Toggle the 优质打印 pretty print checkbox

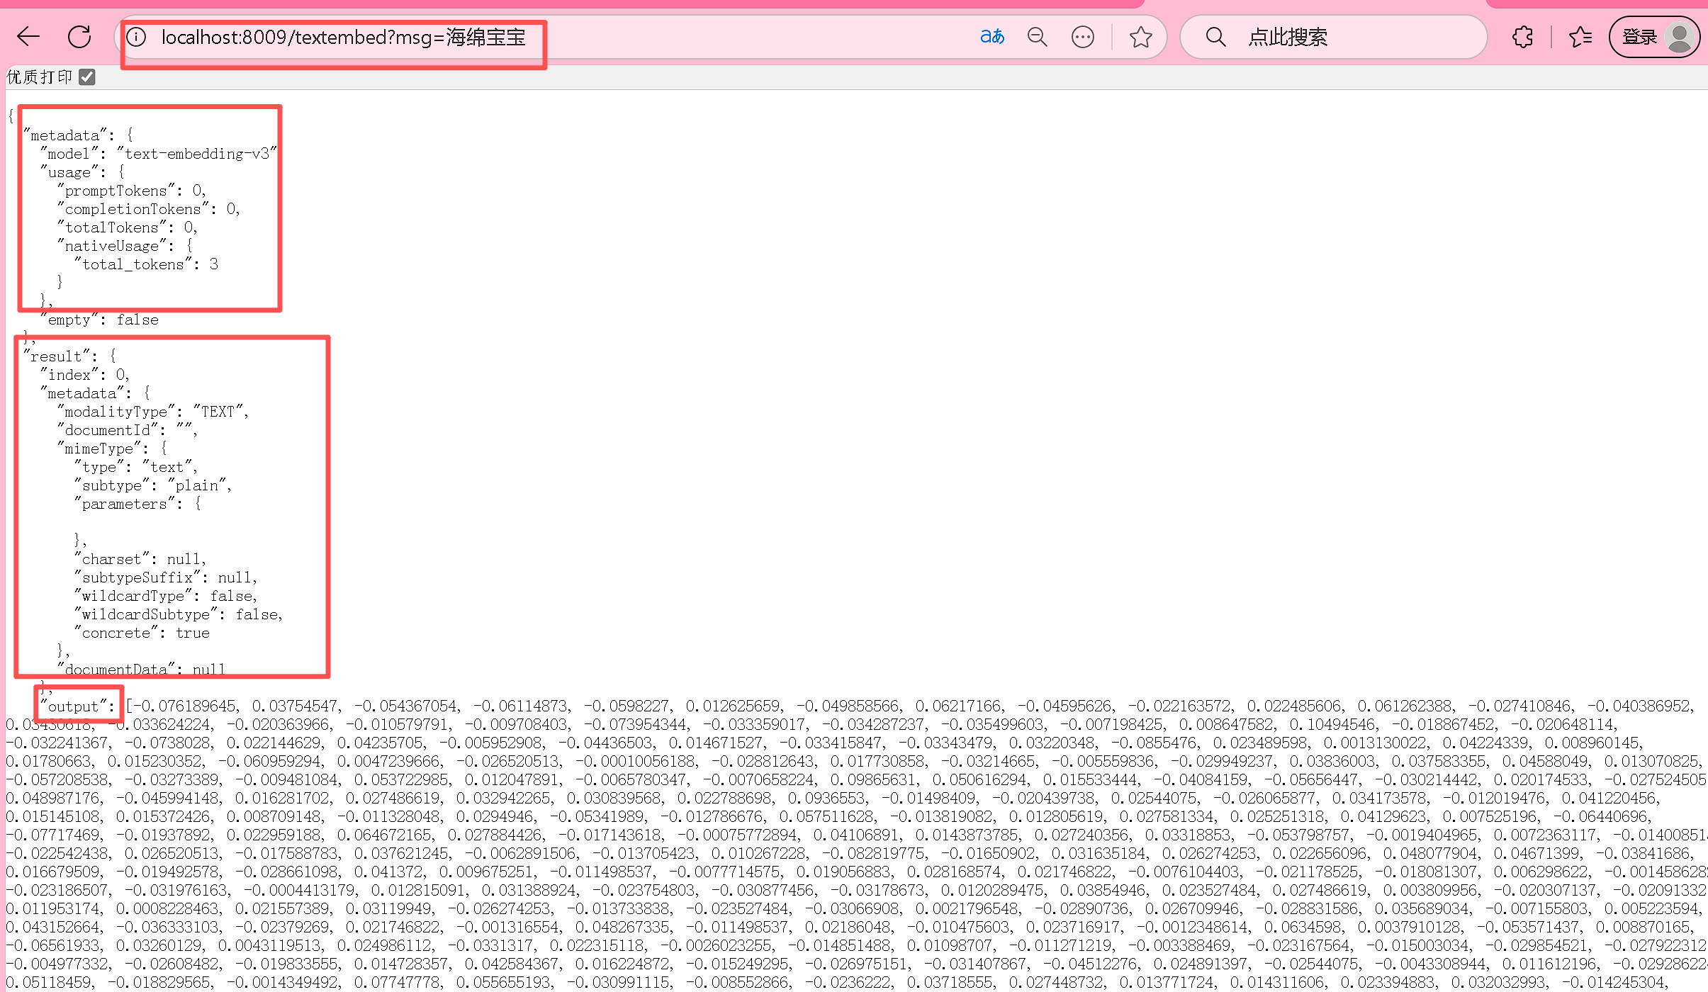coord(87,77)
